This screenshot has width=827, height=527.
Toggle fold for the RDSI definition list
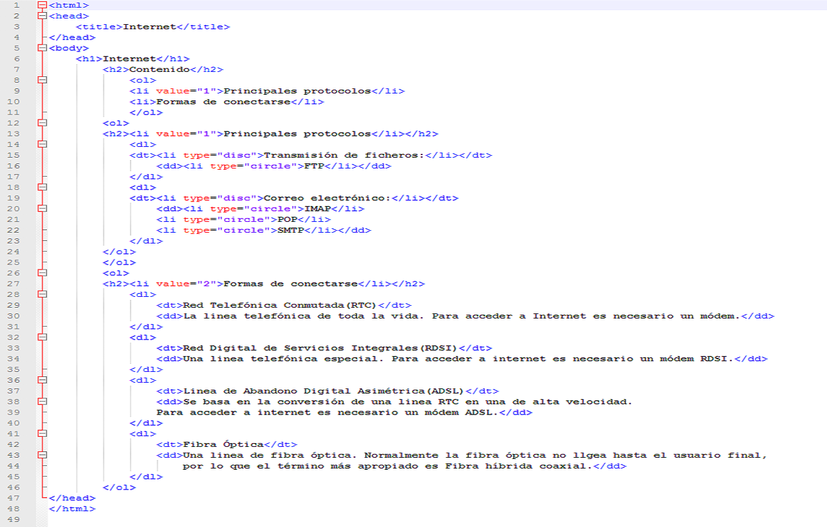pyautogui.click(x=41, y=337)
